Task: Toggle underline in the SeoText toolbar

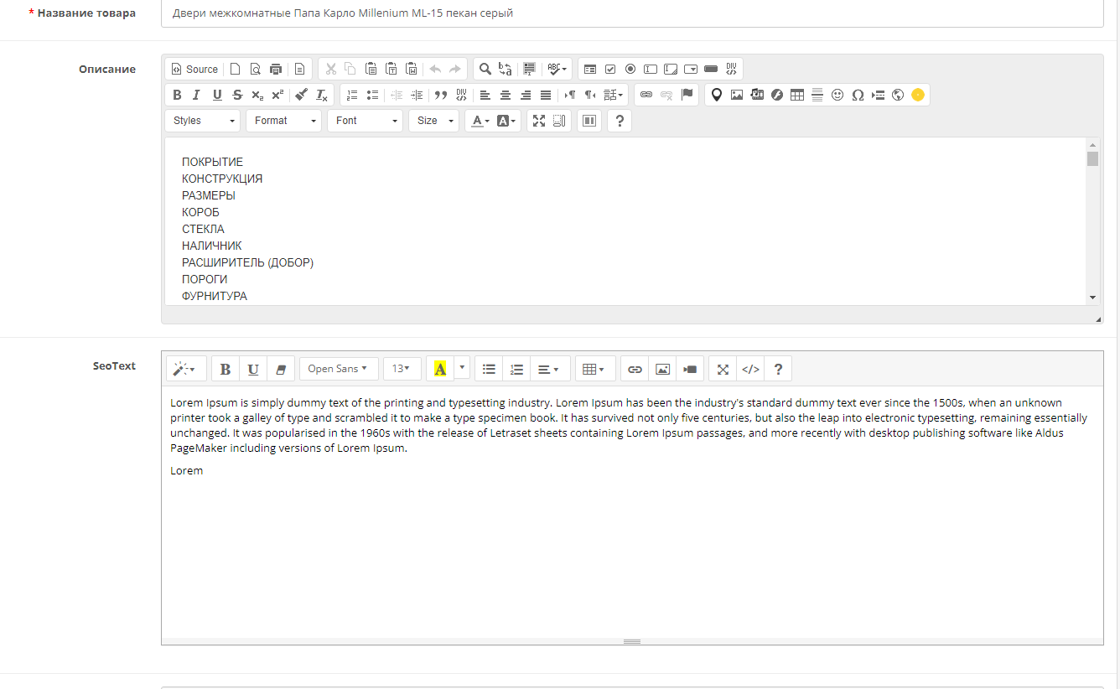Action: point(253,369)
